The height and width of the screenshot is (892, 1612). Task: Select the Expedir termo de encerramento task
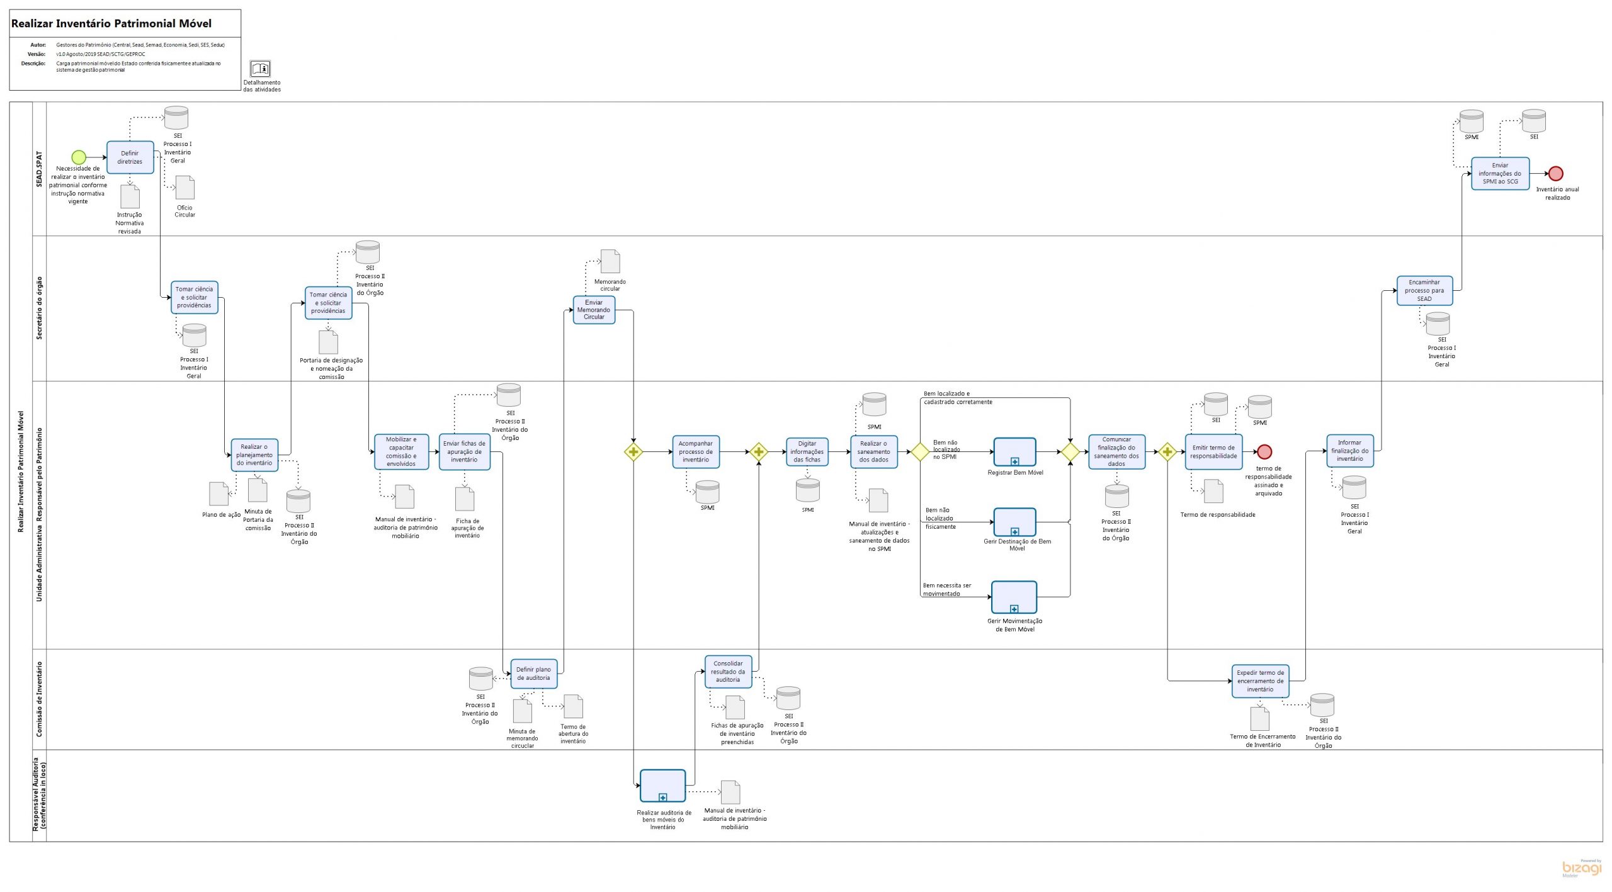tap(1259, 681)
